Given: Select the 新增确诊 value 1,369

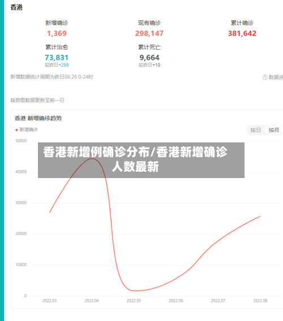Looking at the screenshot, I should pos(57,33).
